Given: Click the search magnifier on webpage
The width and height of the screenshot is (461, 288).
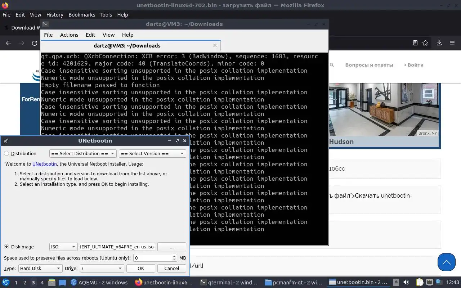Looking at the screenshot, I should [332, 65].
